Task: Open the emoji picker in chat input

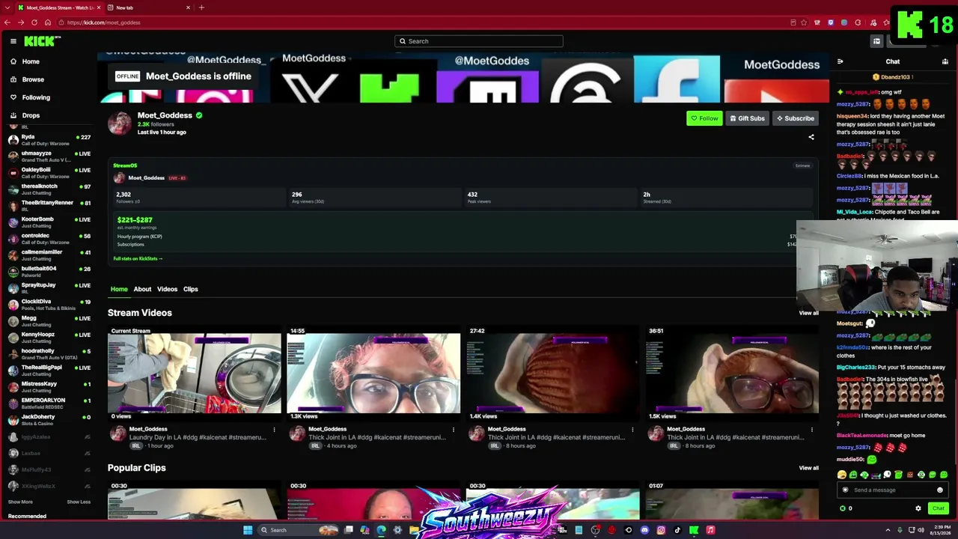Action: [940, 490]
